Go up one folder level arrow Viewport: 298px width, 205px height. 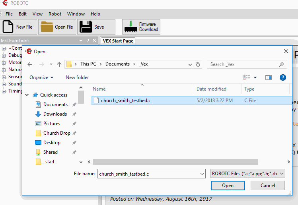pyautogui.click(x=59, y=64)
